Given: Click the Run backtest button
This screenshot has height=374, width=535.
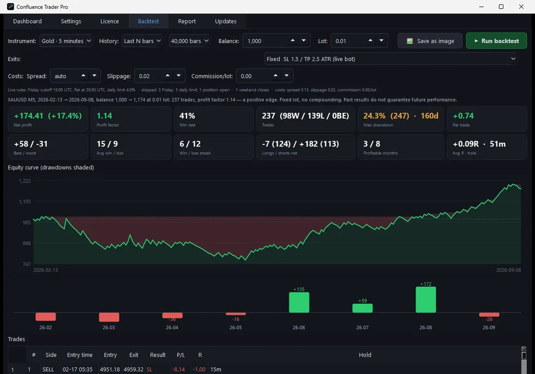Looking at the screenshot, I should [496, 41].
